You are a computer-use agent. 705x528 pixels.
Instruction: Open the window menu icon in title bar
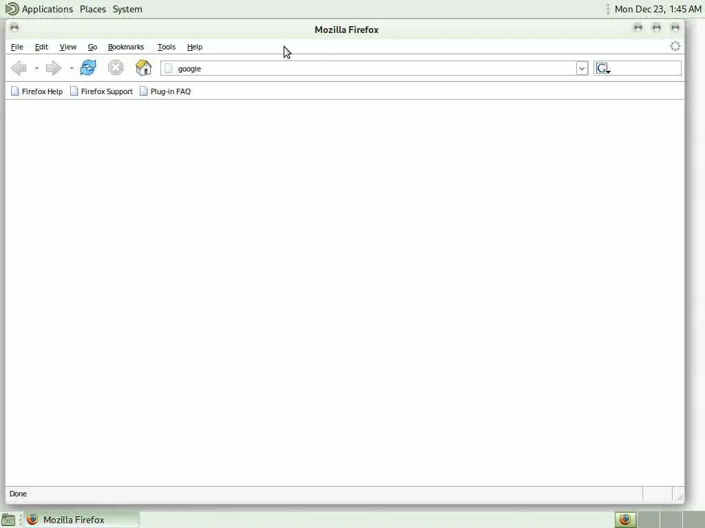click(14, 27)
